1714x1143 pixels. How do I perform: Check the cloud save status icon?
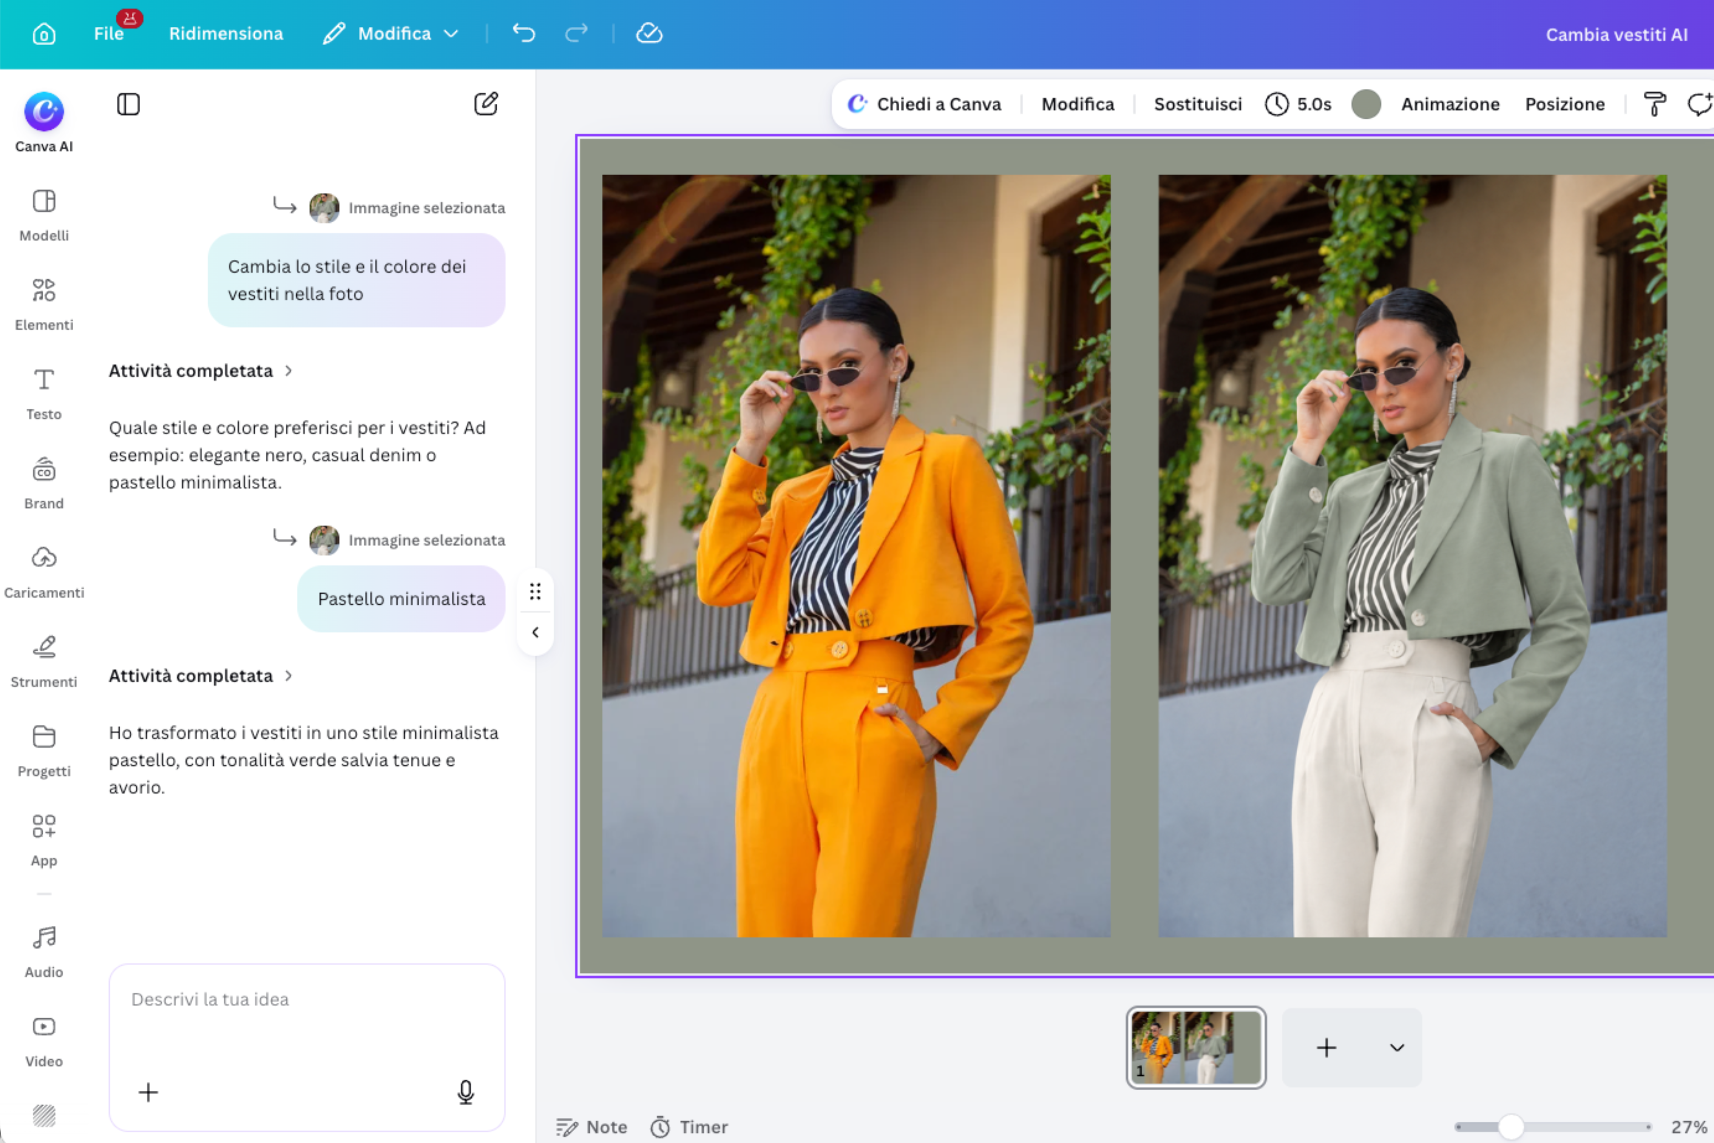pos(649,33)
